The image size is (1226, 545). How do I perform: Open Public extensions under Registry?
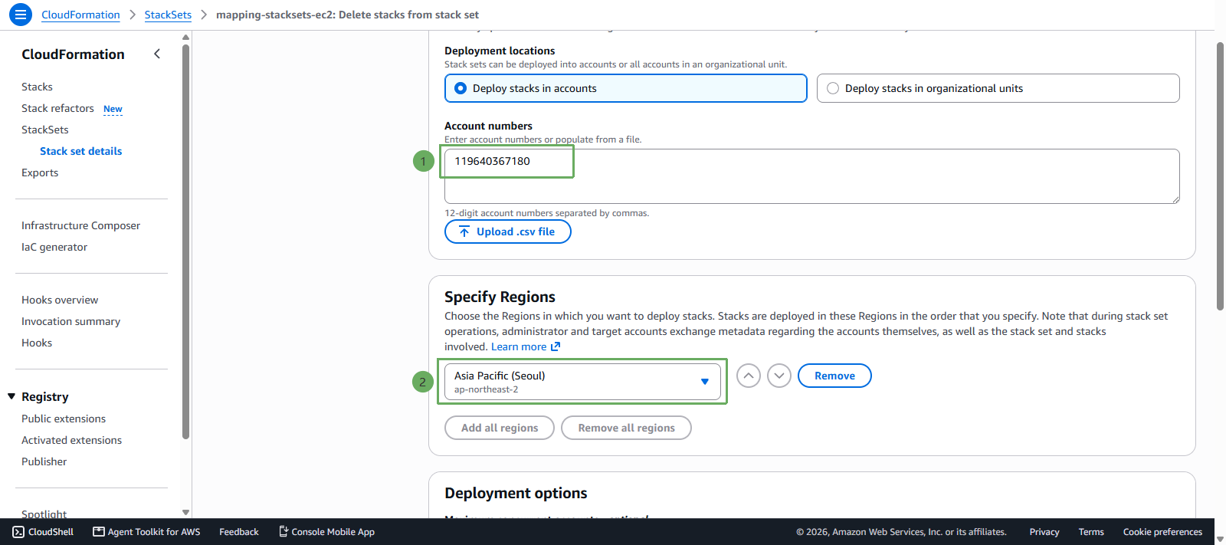pyautogui.click(x=64, y=419)
